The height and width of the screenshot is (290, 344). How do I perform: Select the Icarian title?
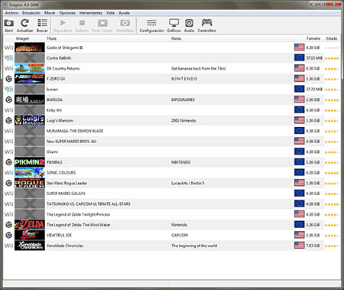52,90
